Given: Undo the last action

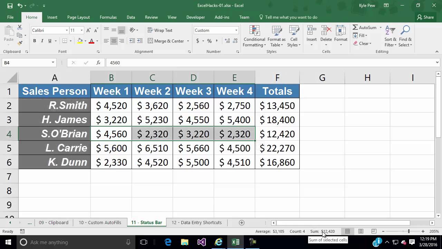Looking at the screenshot, I should click(x=20, y=6).
